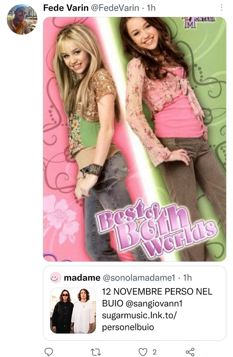Click the 1h timestamp of Fede's tweet
Screen dimensions: 233x357
(x=151, y=8)
